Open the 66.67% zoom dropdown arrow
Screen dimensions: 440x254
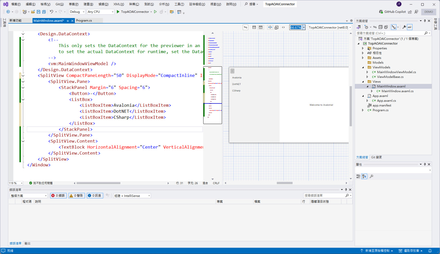pos(304,27)
